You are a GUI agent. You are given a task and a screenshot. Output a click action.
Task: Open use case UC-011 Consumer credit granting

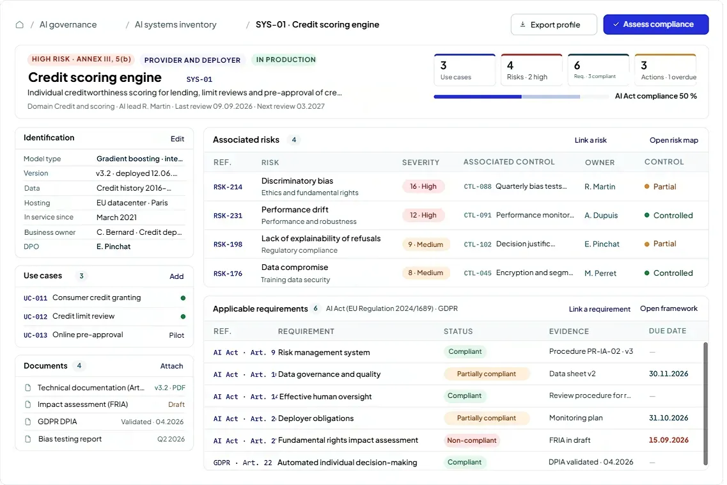(104, 298)
